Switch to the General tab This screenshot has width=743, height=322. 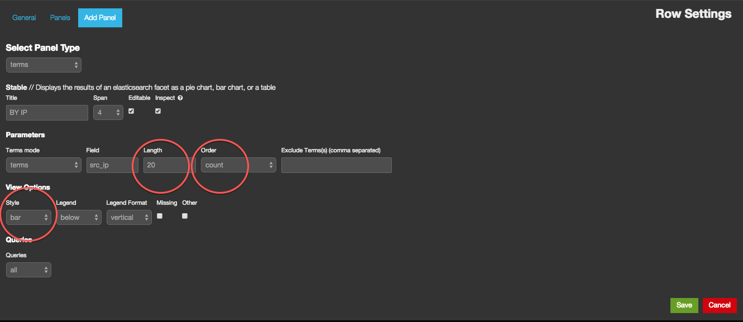24,18
